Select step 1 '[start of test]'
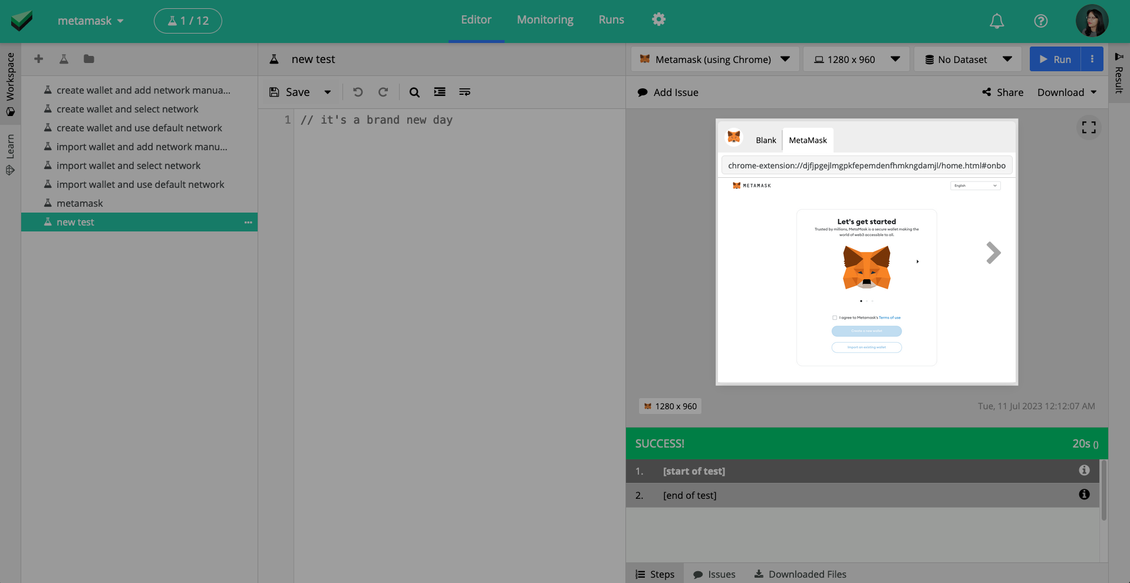Screen dimensions: 1130x583 click(x=863, y=471)
